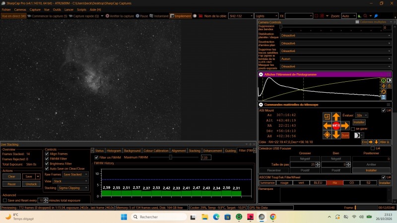
Task: Click the histogram auto-stretch lightning icon
Action: click(x=384, y=86)
